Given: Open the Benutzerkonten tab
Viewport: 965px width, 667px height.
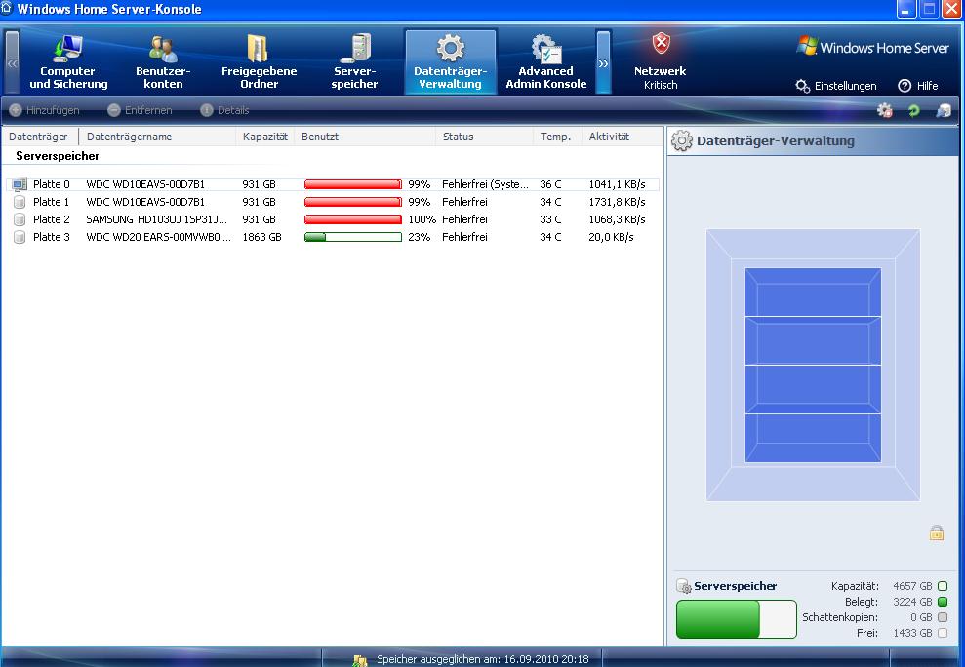Looking at the screenshot, I should (x=163, y=62).
